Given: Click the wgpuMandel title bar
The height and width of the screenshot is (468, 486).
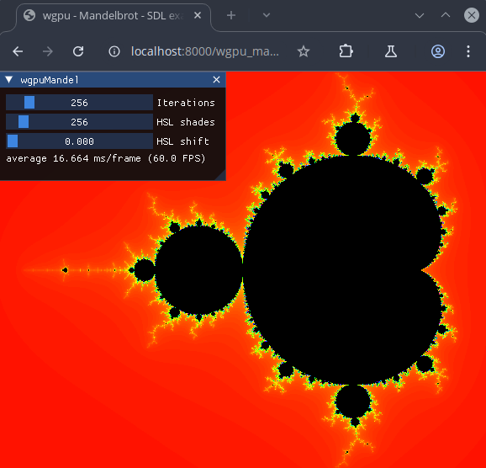Looking at the screenshot, I should (113, 80).
